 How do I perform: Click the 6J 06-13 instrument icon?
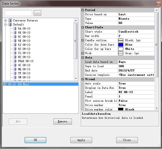tap(15, 45)
